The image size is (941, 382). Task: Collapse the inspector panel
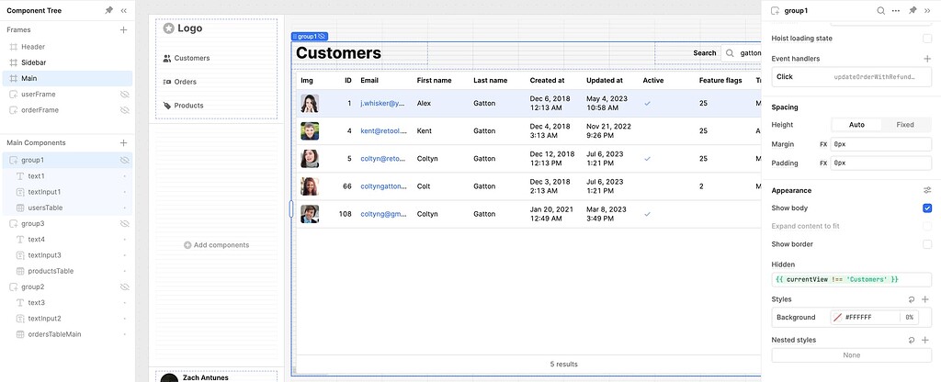tap(927, 10)
